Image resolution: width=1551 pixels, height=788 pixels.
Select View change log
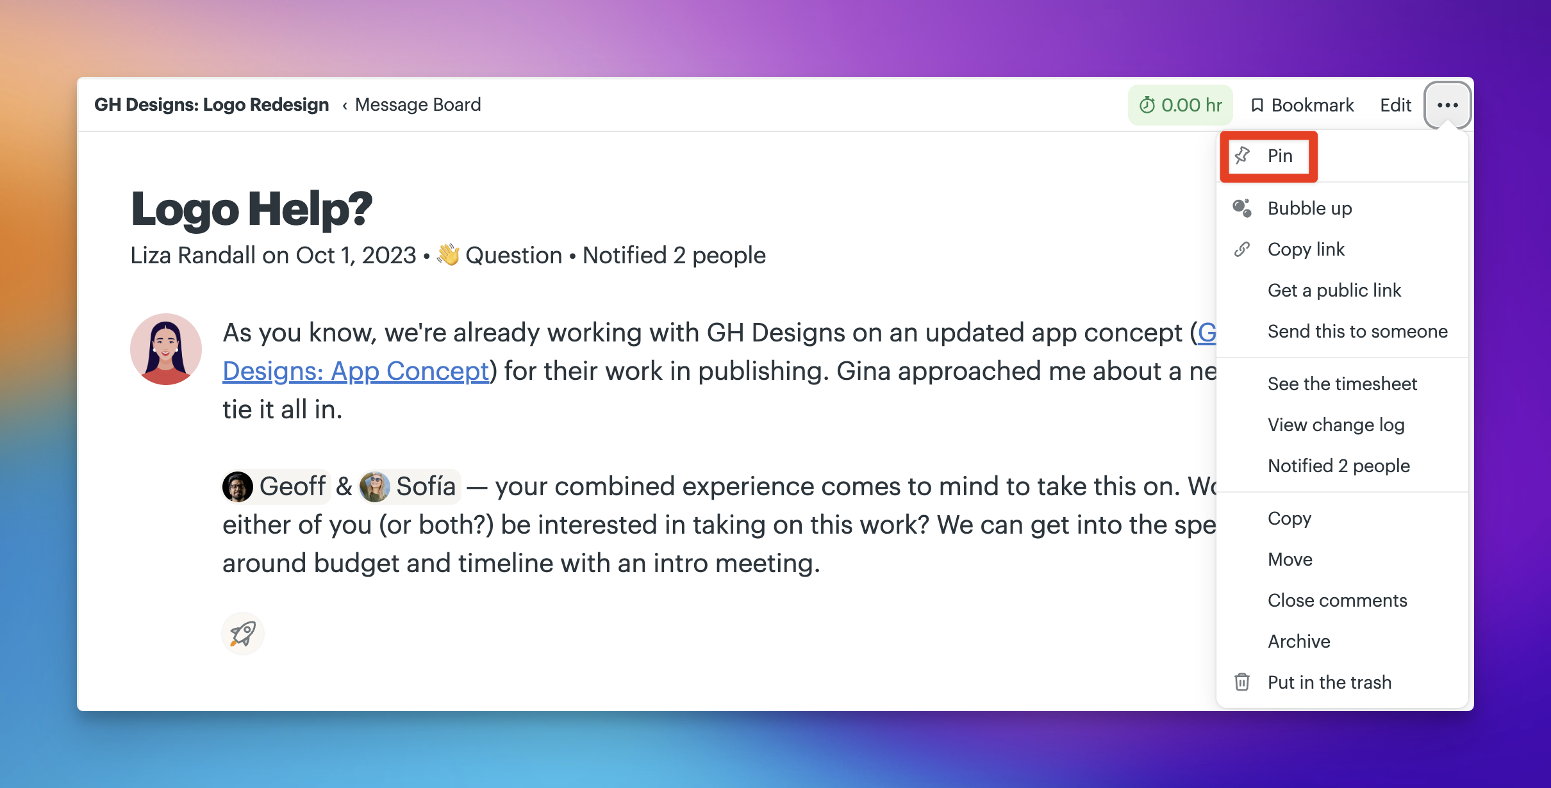coord(1336,425)
